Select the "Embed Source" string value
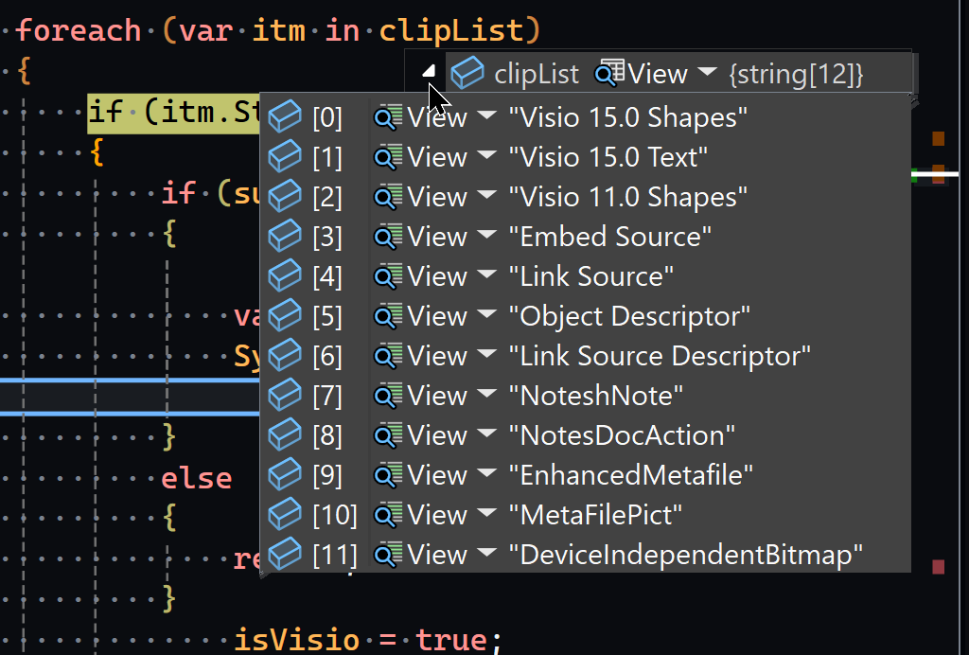The height and width of the screenshot is (655, 969). pos(610,237)
